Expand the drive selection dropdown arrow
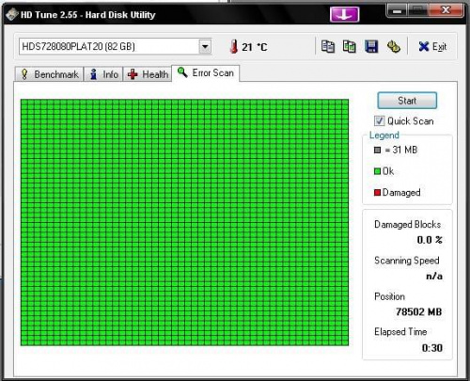 click(x=205, y=47)
